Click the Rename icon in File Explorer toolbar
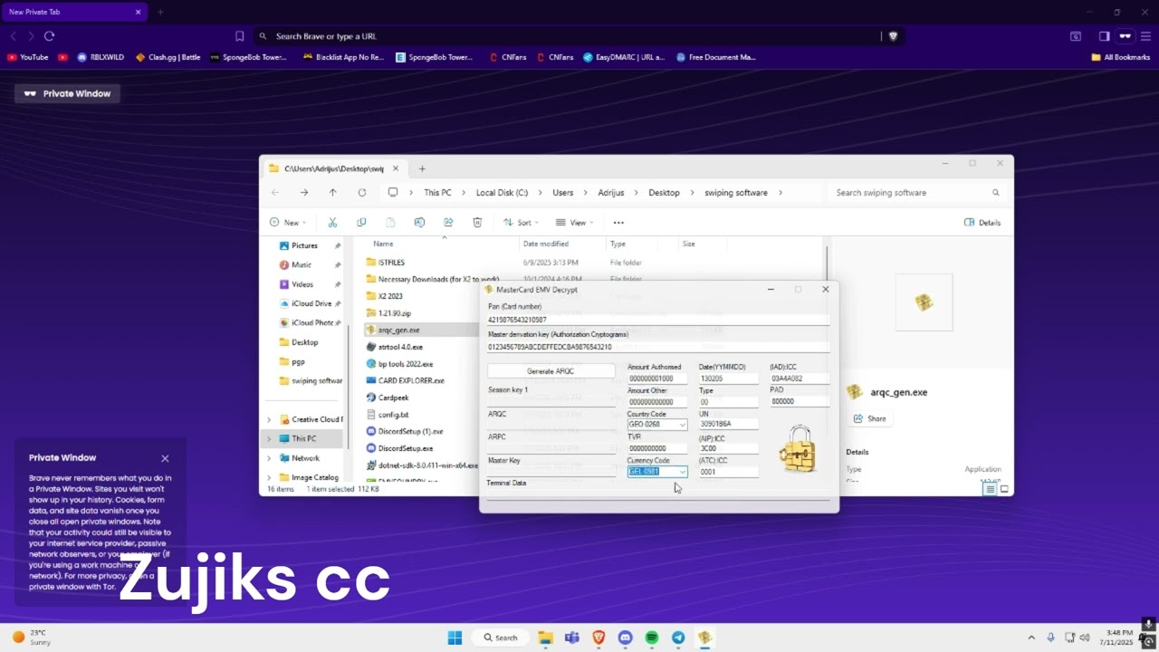The image size is (1159, 652). pos(419,223)
